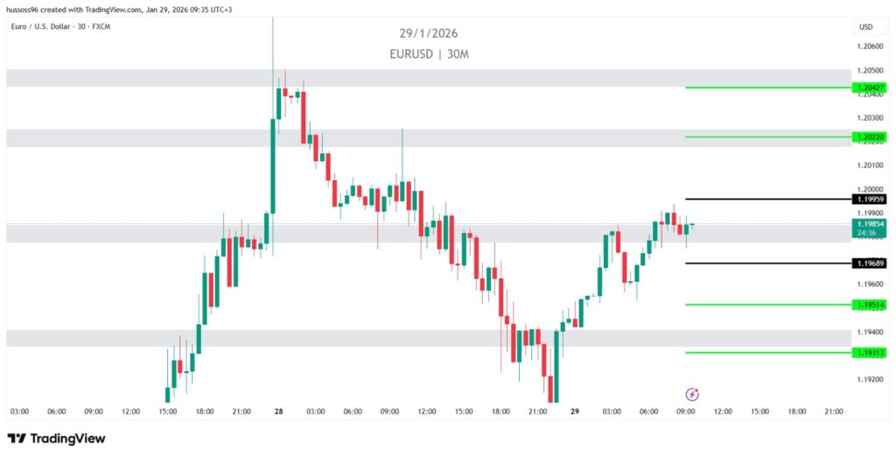Open the USD currency selector

tap(865, 27)
